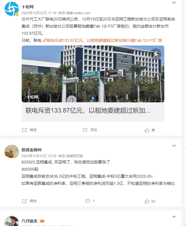The width and height of the screenshot is (186, 226).
Task: Open article card title 联电斥资133.87亿元
Action: tap(88, 111)
